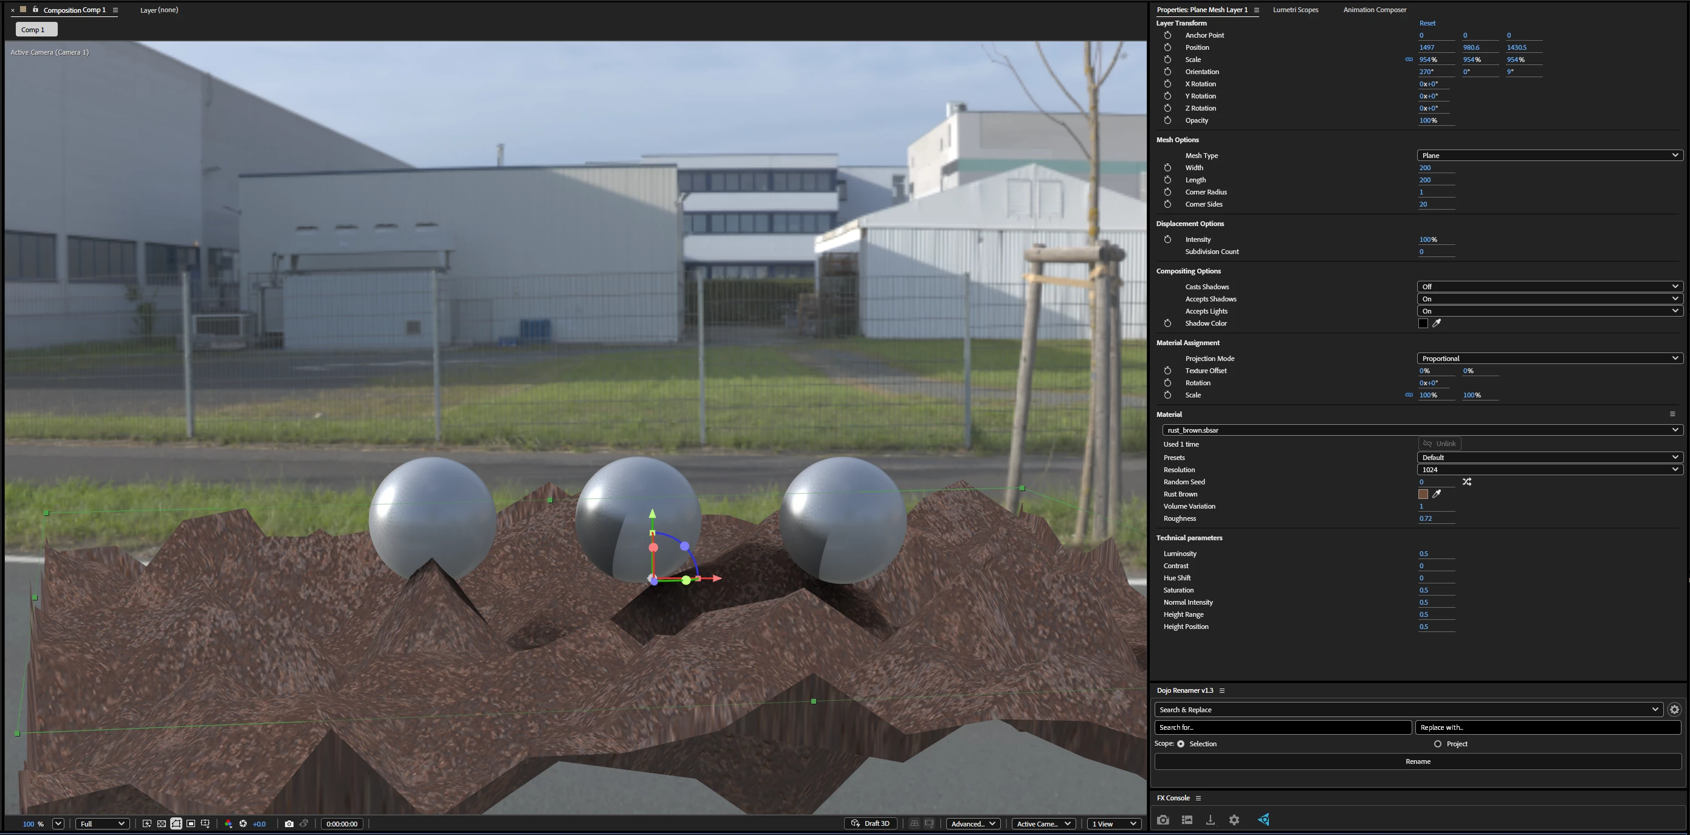Open FX Console settings gear
Screen dimensions: 1690x835
tap(1234, 820)
